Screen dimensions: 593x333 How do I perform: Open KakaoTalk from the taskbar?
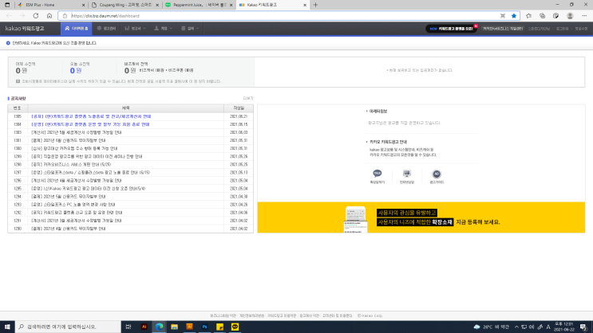click(235, 327)
